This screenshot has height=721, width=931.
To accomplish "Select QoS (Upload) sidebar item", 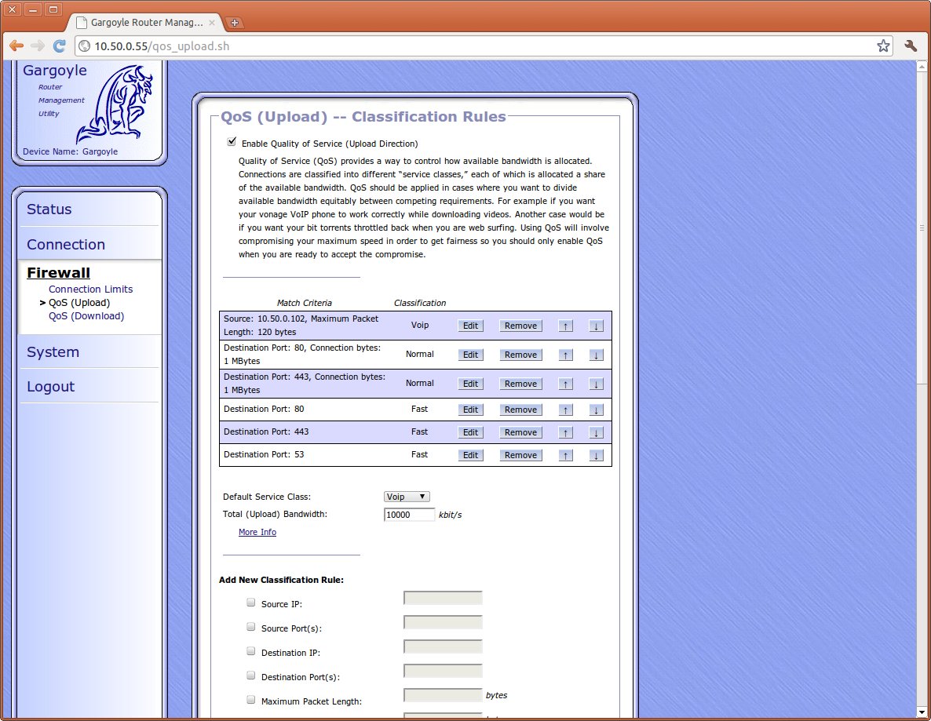I will click(79, 303).
